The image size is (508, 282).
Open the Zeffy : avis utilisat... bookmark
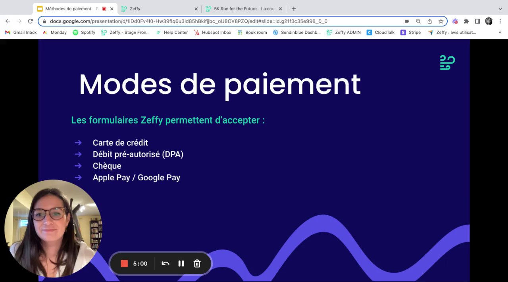coord(452,33)
